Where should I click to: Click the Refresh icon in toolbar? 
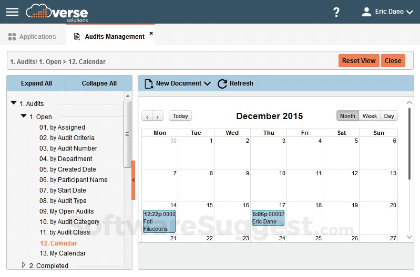222,83
